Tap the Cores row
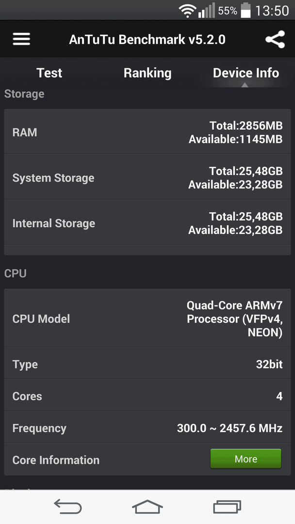This screenshot has height=524, width=295. click(147, 396)
